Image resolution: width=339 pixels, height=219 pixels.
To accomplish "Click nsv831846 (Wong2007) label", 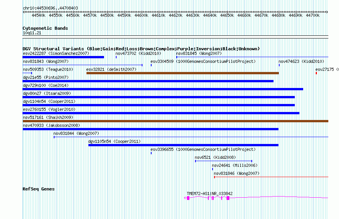I will pos(237,173).
